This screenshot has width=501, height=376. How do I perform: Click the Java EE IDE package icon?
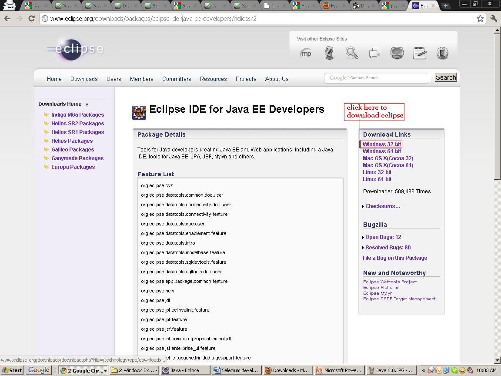tap(139, 113)
